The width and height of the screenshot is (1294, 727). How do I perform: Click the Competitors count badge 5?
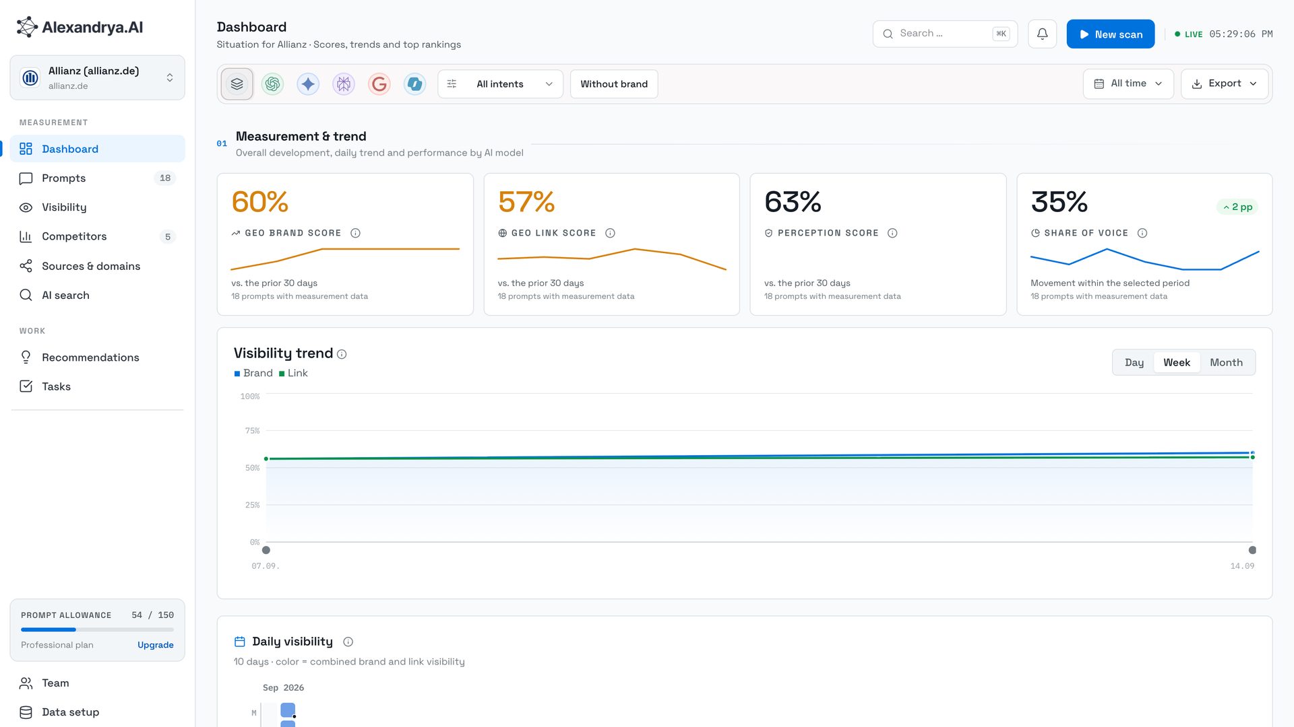click(x=168, y=236)
